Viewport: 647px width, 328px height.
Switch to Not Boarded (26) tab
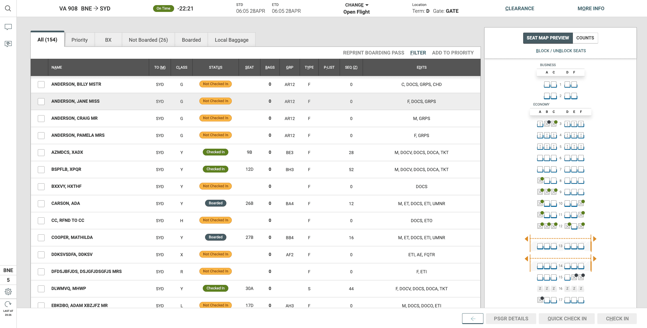[148, 40]
